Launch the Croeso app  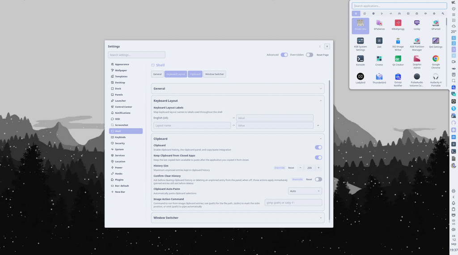pyautogui.click(x=379, y=61)
